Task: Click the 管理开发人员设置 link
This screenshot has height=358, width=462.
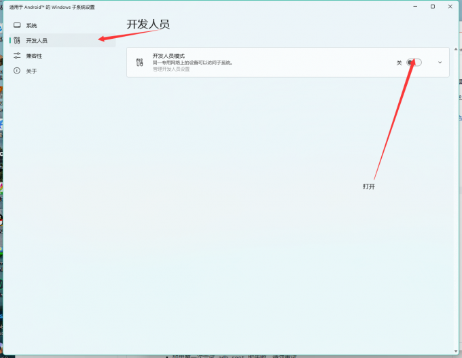Action: click(171, 69)
